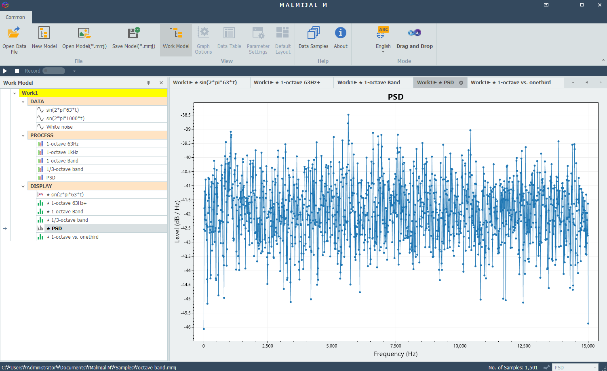Show the Data Table
Screen dimensions: 607x371
pyautogui.click(x=229, y=40)
